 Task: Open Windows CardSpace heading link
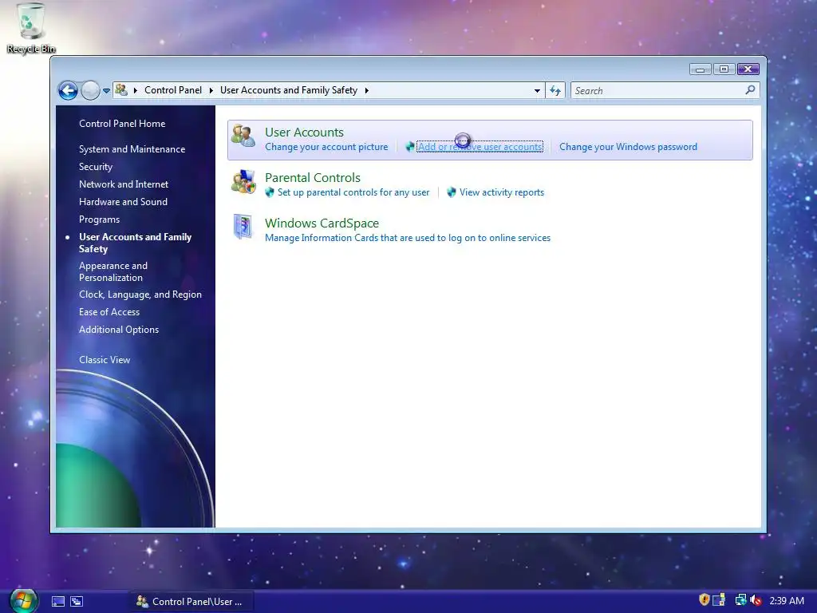[322, 223]
